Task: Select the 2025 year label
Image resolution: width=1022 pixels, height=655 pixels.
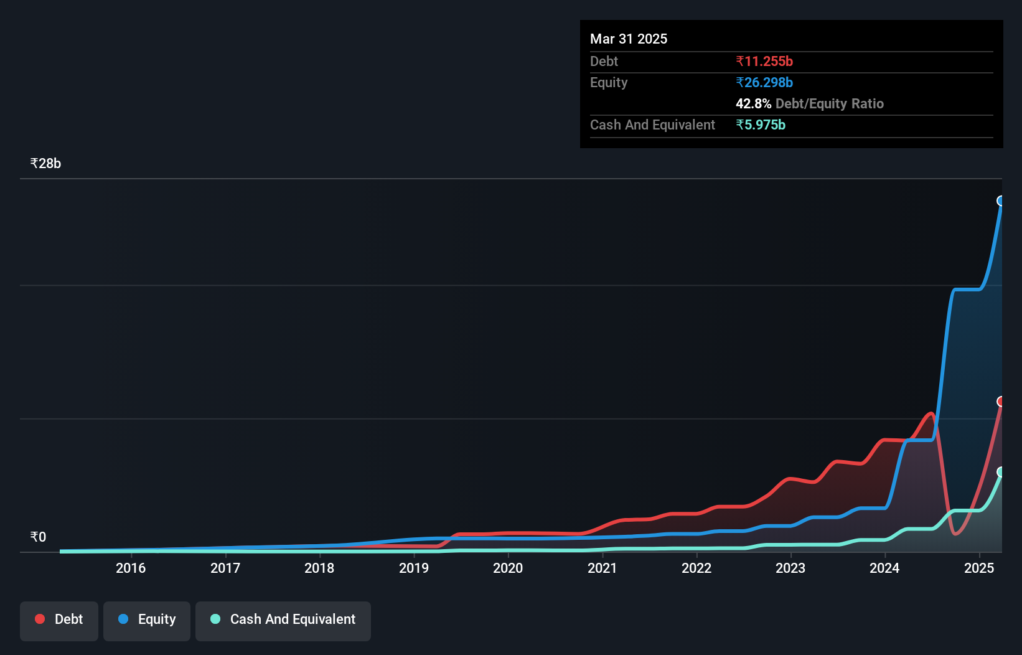Action: click(978, 568)
